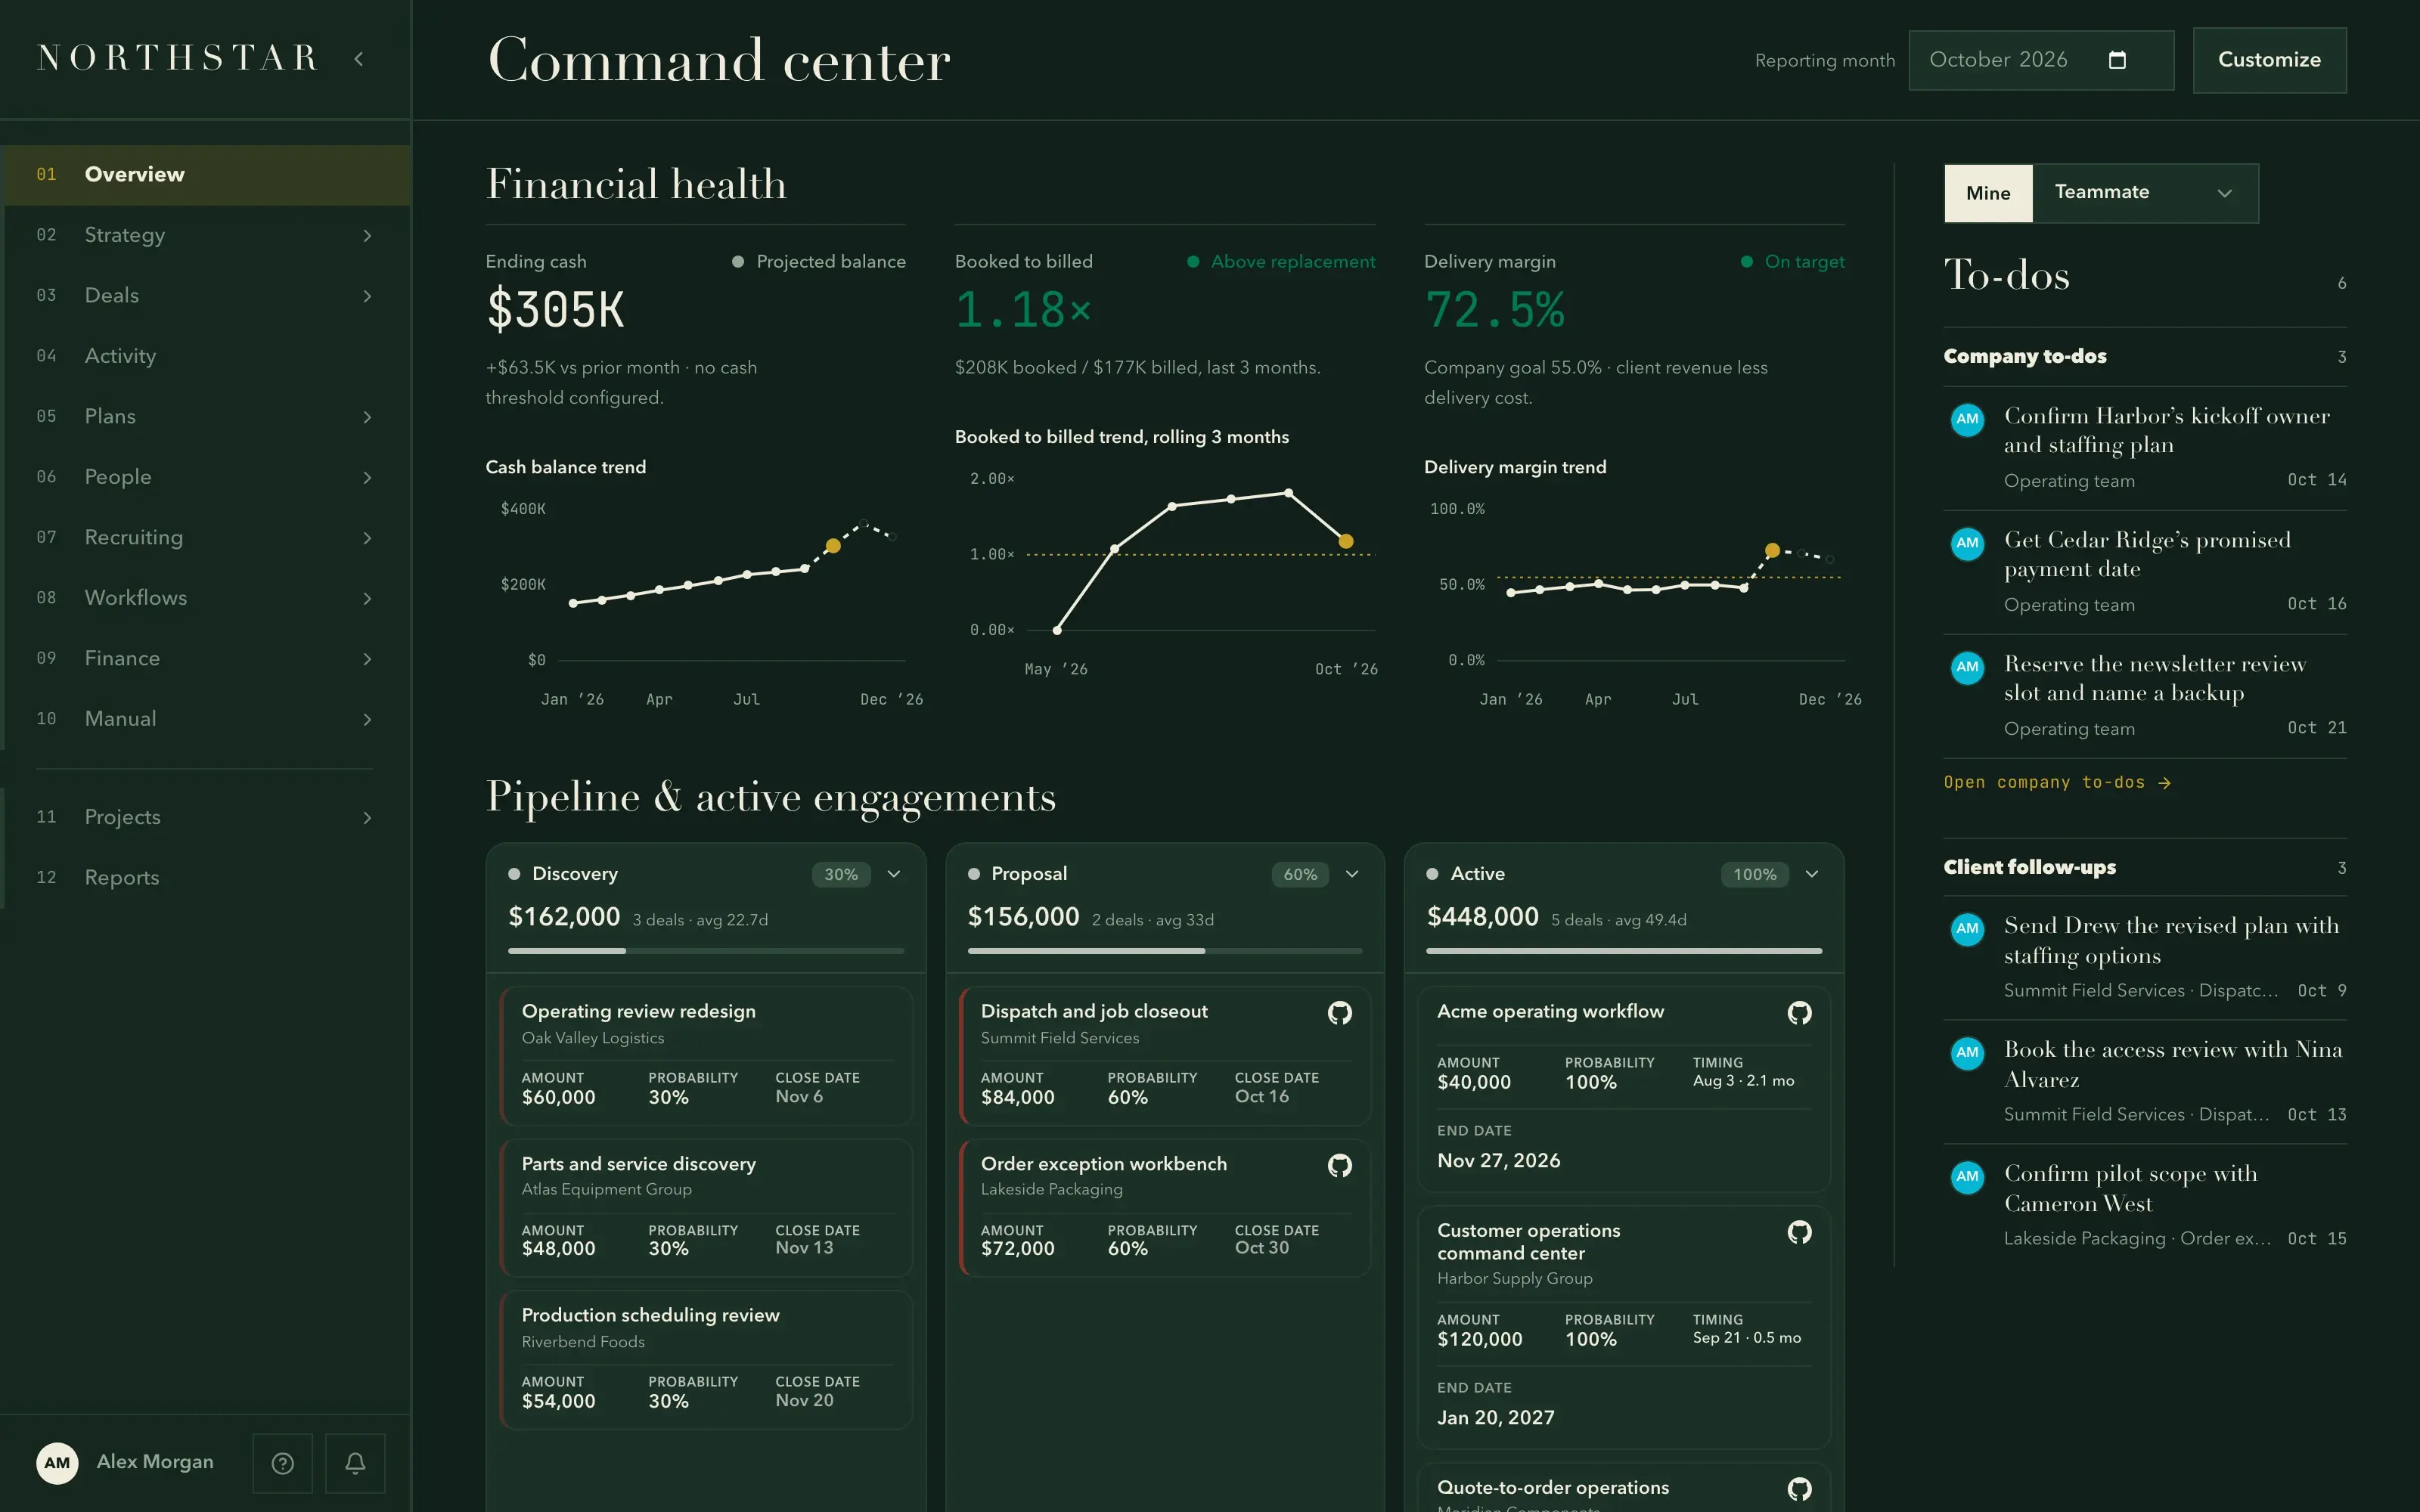Switch the to-dos filter to Mine

(1988, 193)
